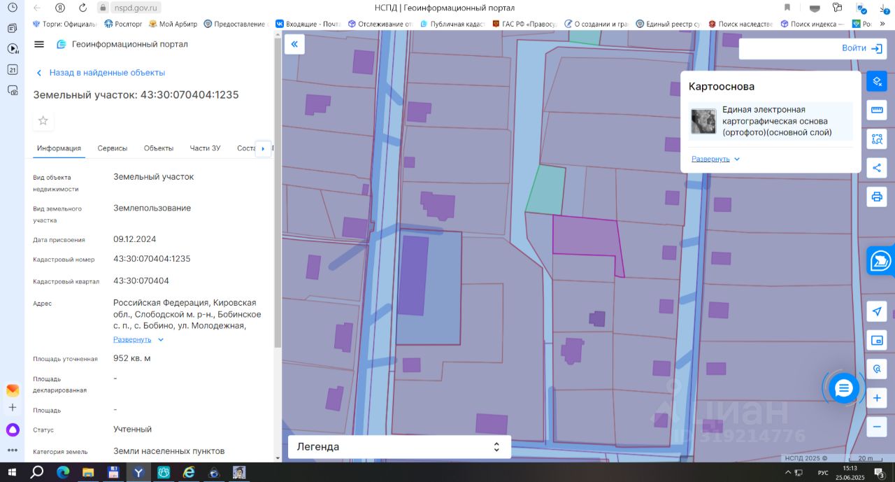Select the ортофото base map thumbnail

click(x=704, y=121)
